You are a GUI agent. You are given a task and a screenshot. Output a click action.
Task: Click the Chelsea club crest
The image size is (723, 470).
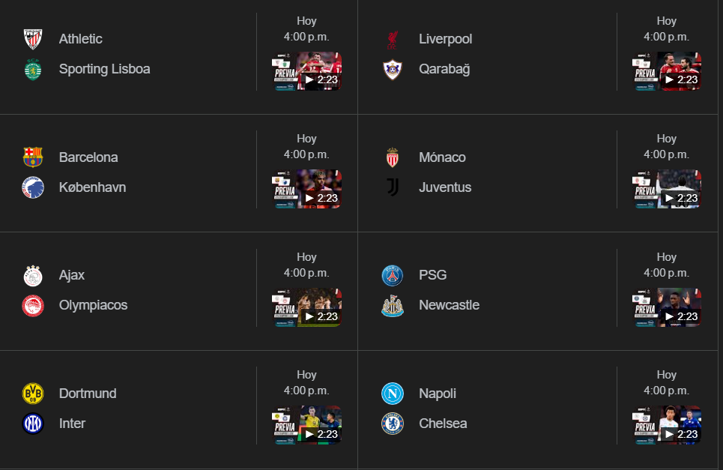[x=393, y=424]
